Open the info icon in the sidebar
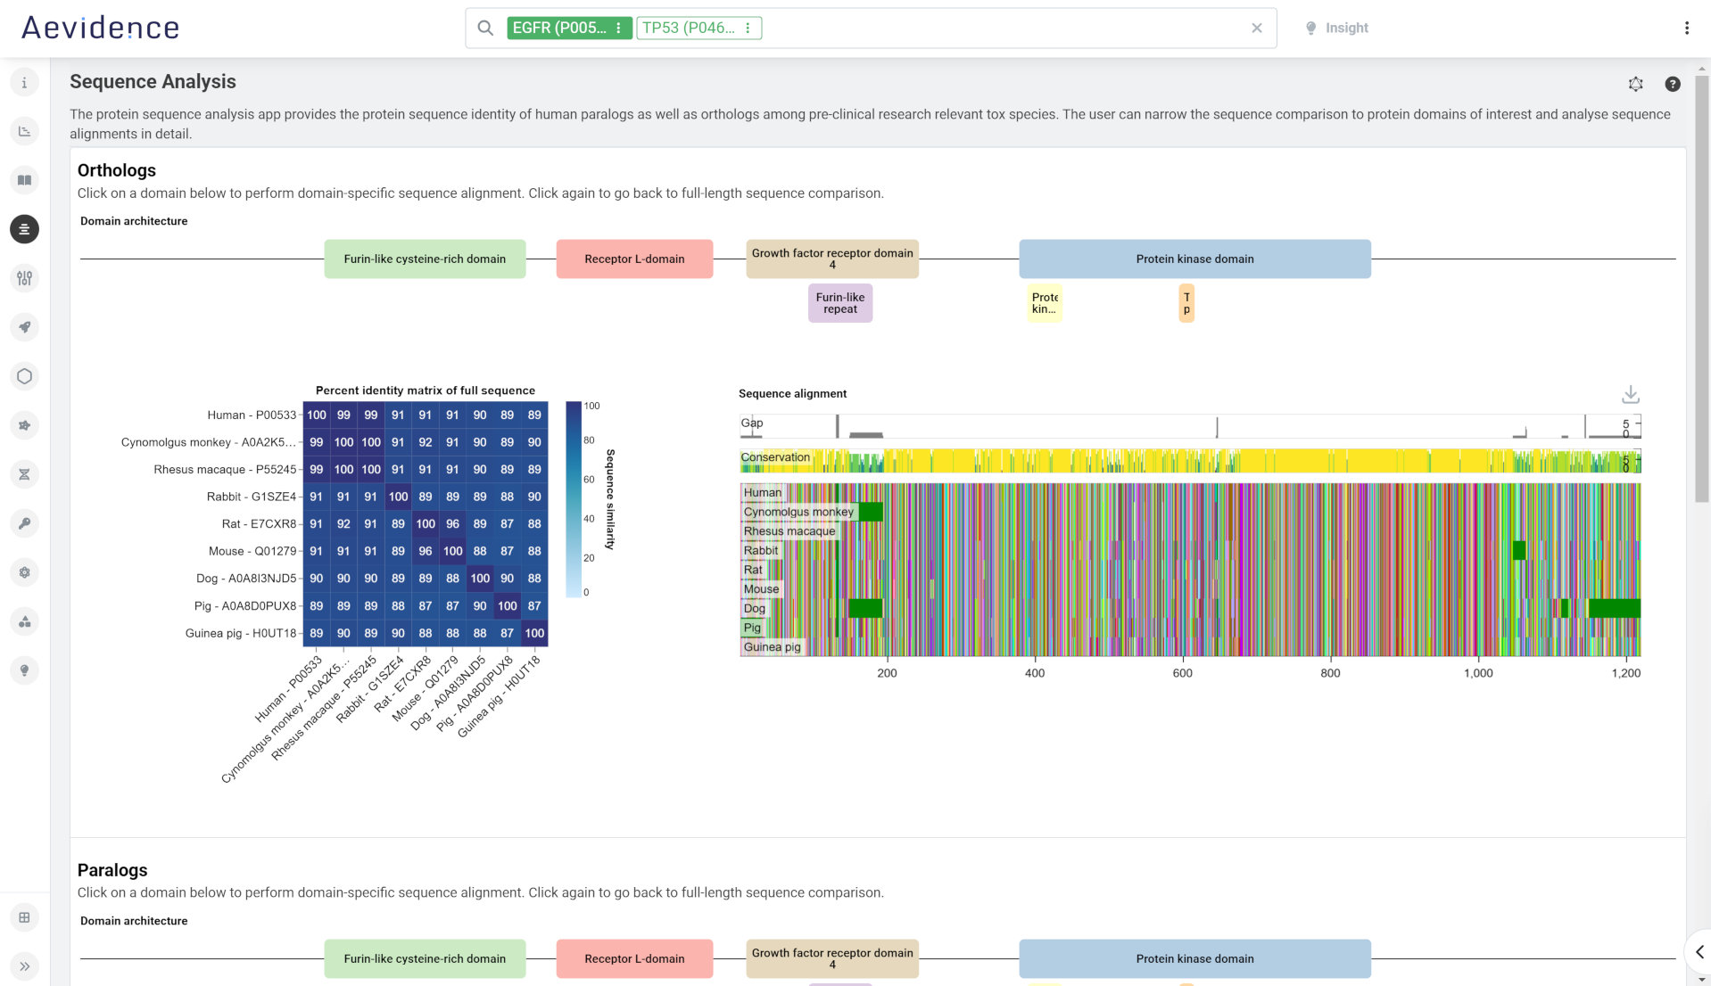The image size is (1711, 986). [x=24, y=83]
